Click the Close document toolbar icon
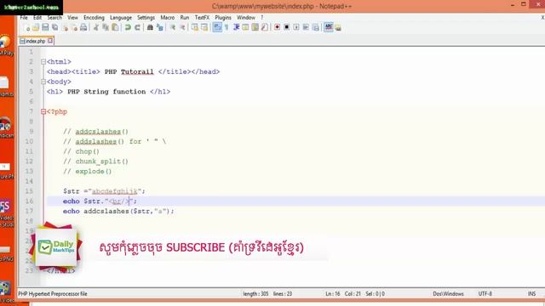This screenshot has height=306, width=545. tap(65, 27)
